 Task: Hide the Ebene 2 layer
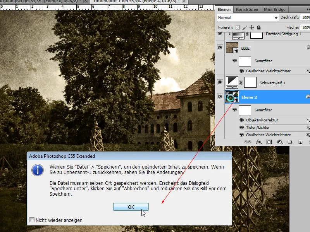coord(220,97)
